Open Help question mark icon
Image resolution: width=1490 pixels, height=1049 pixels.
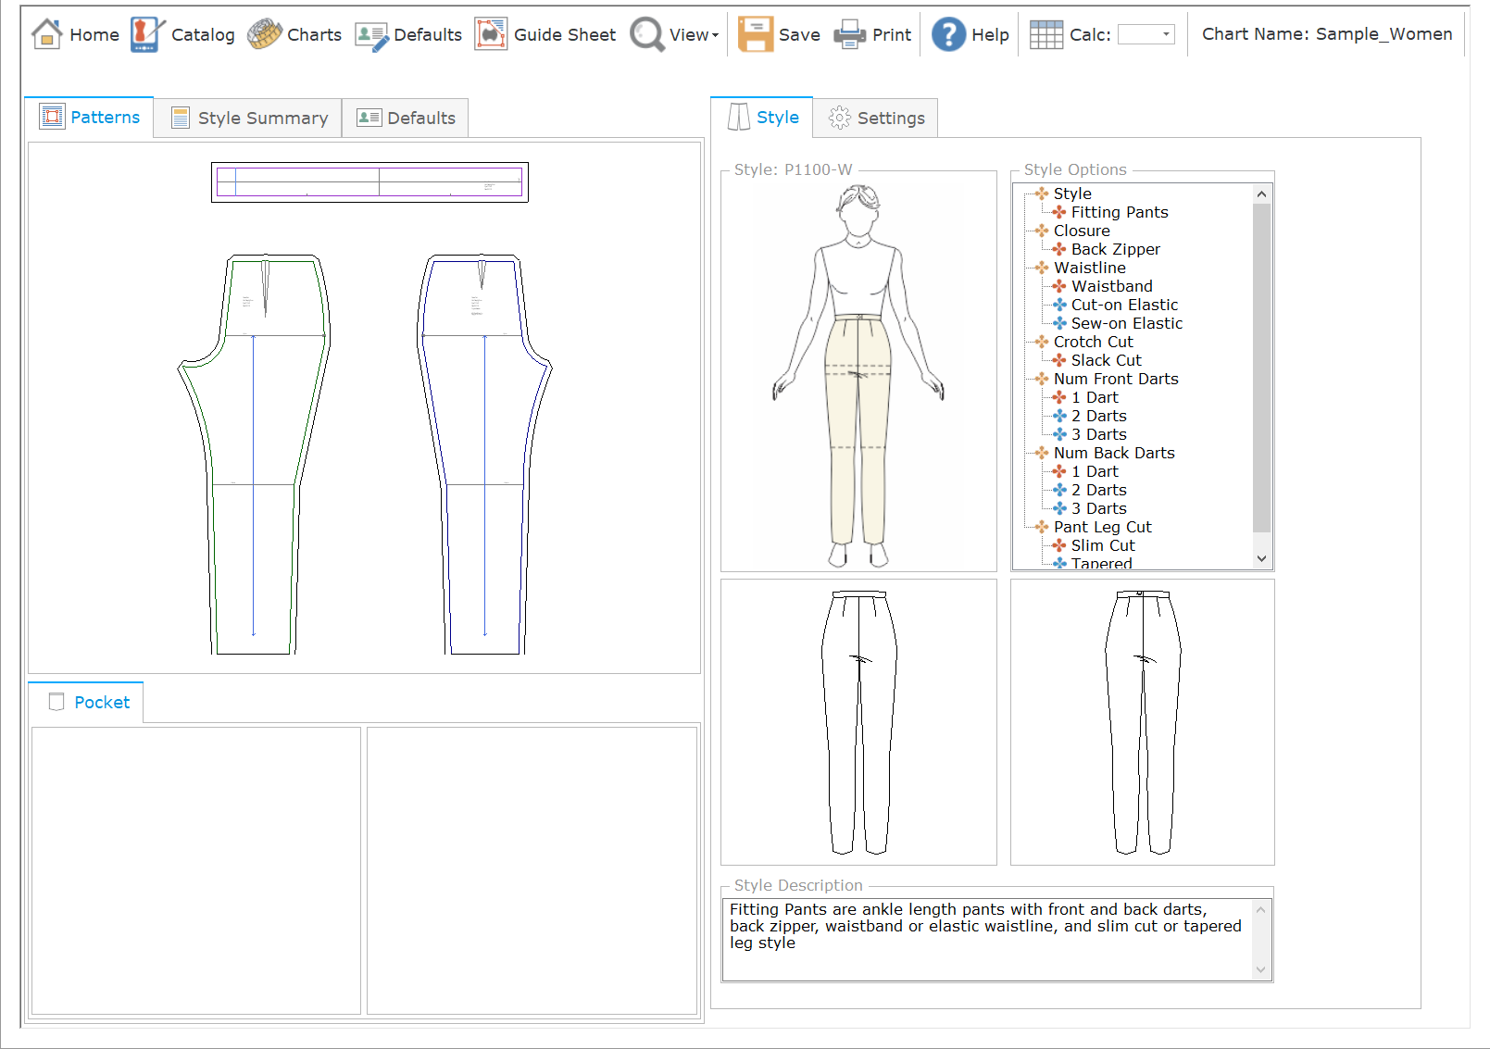[x=948, y=34]
